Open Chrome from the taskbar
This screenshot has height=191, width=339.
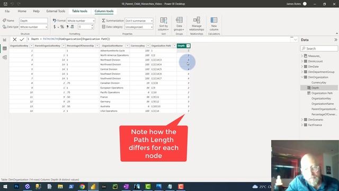tap(82, 186)
